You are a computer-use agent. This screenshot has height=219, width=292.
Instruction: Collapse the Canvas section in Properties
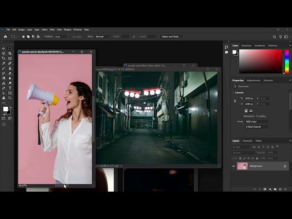234,93
